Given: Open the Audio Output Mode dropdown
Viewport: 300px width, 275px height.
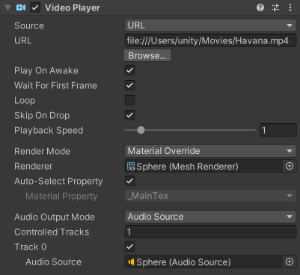Looking at the screenshot, I should [x=211, y=217].
